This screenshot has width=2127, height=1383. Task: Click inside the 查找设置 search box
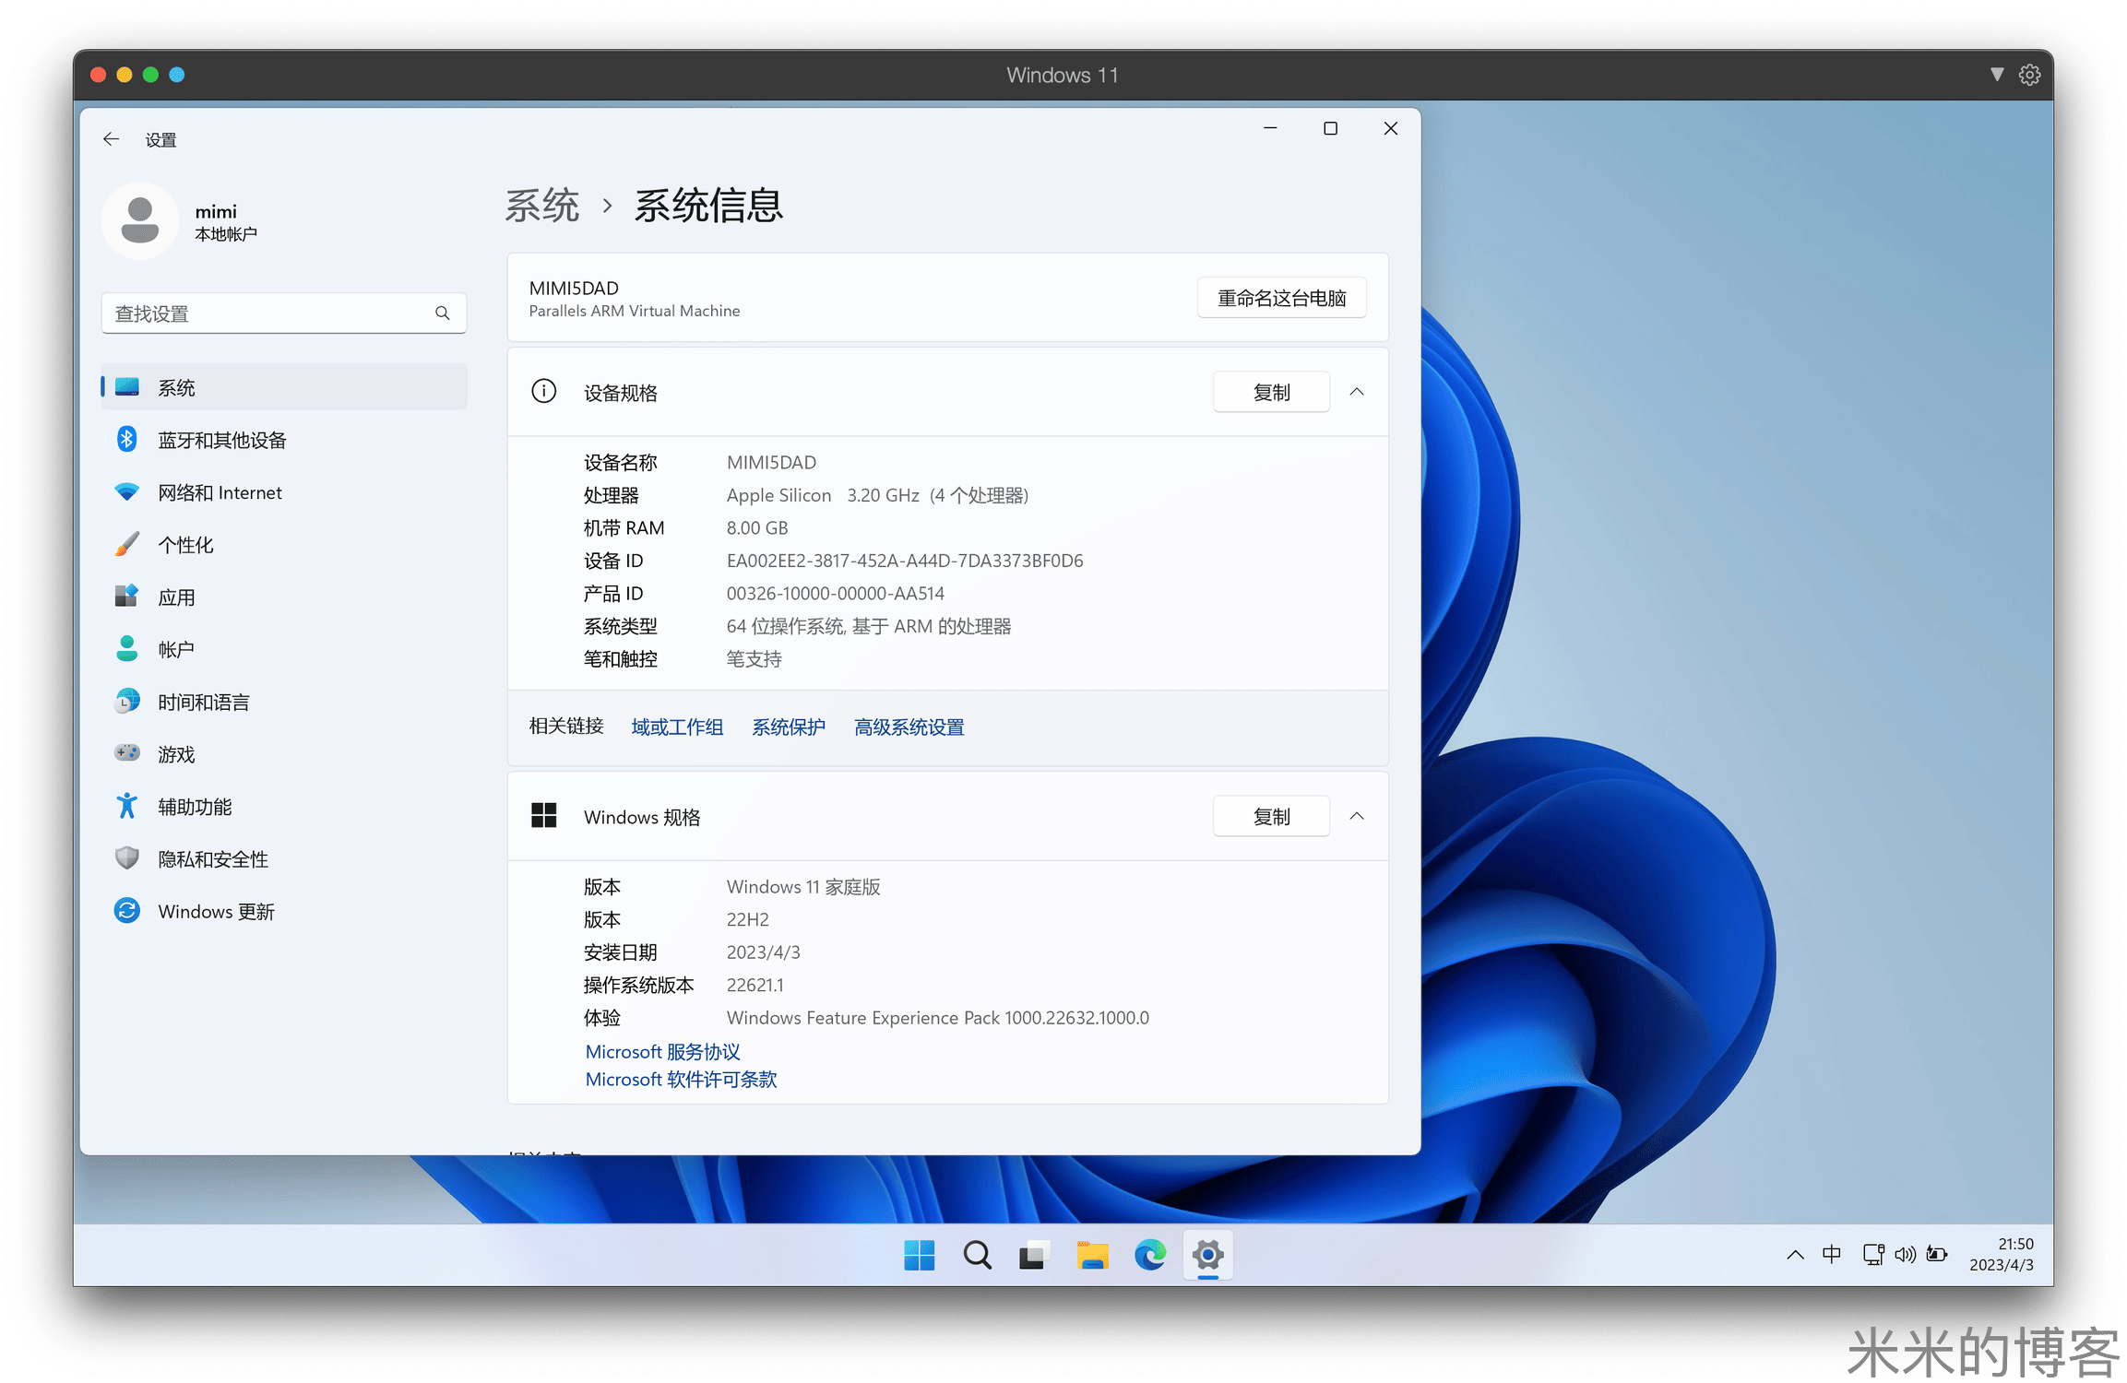pyautogui.click(x=277, y=313)
